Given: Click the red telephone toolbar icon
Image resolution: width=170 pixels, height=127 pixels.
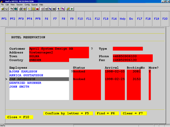Looking at the screenshot, I should (x=37, y=9).
